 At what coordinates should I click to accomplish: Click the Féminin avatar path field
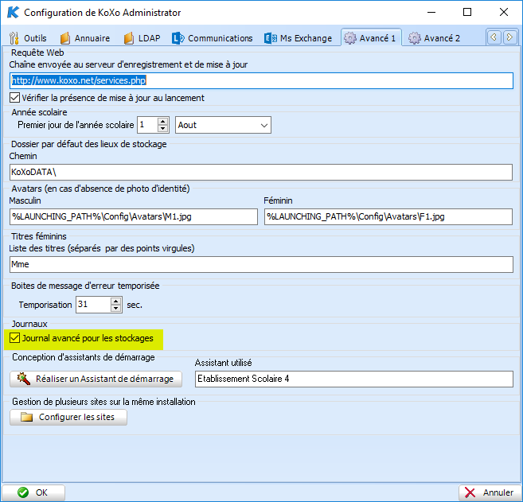pyautogui.click(x=388, y=216)
